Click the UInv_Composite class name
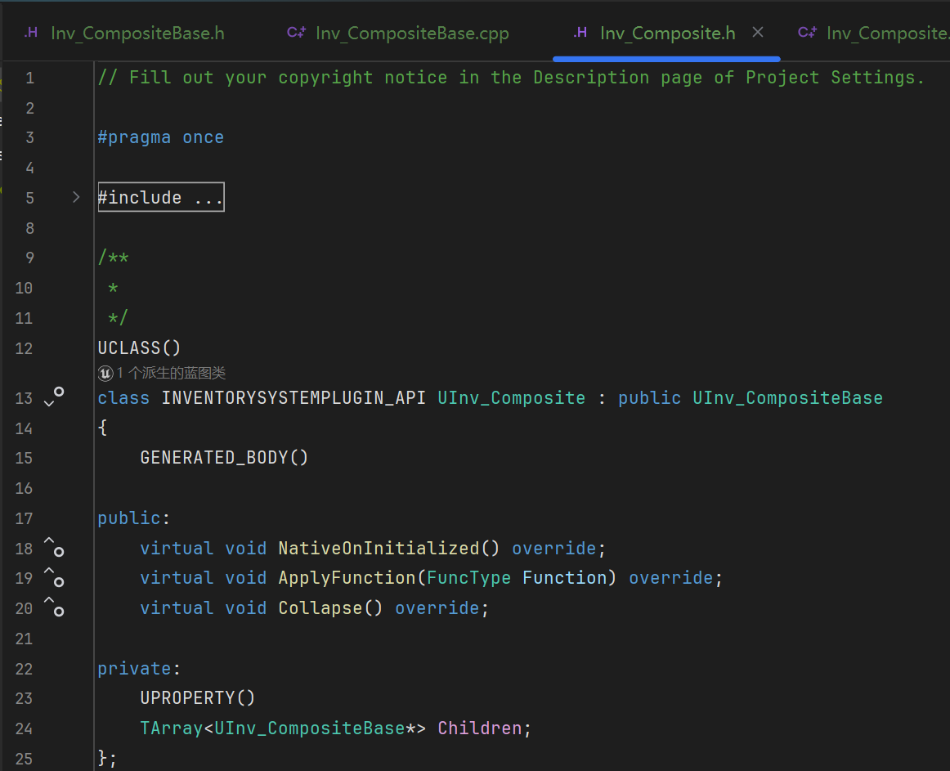Viewport: 950px width, 771px height. [x=511, y=398]
